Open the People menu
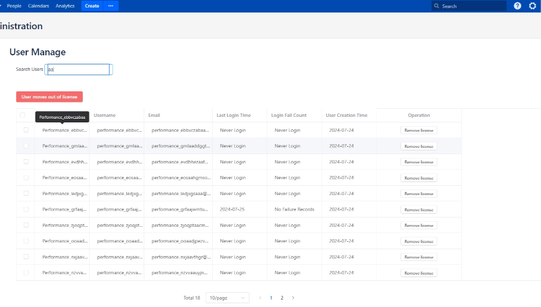541x307 pixels. pos(14,6)
